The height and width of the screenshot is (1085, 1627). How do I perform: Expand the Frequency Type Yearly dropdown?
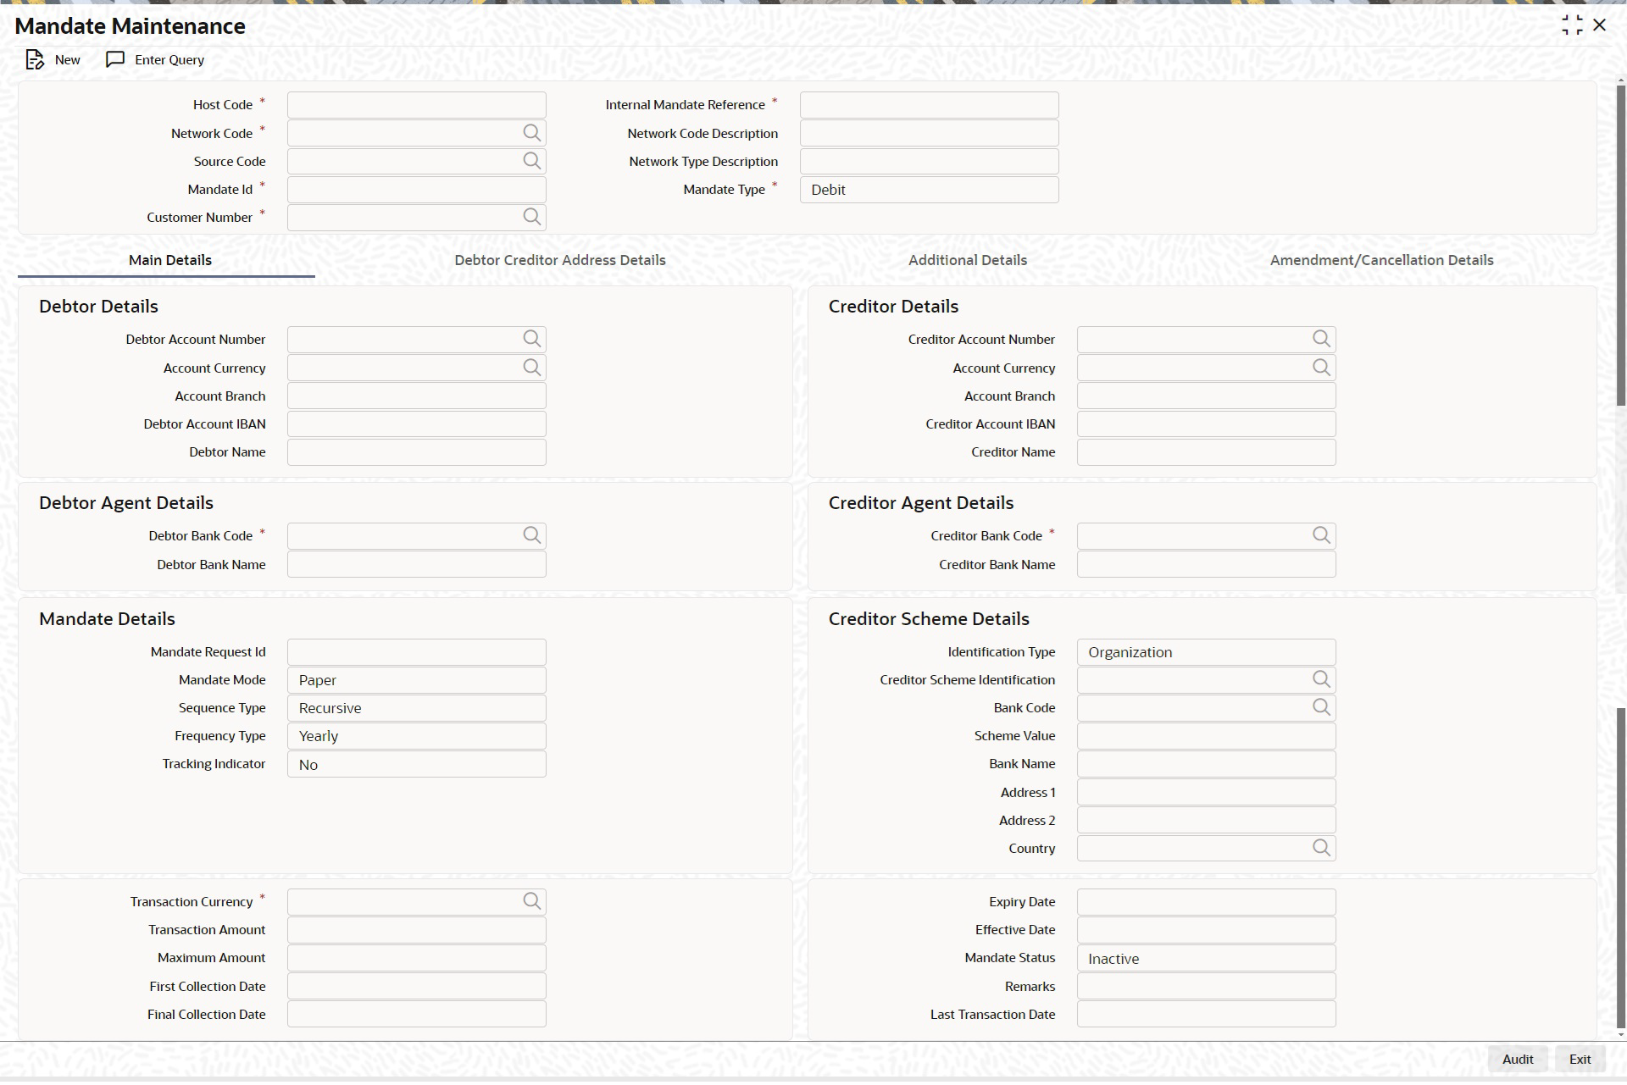pyautogui.click(x=416, y=736)
